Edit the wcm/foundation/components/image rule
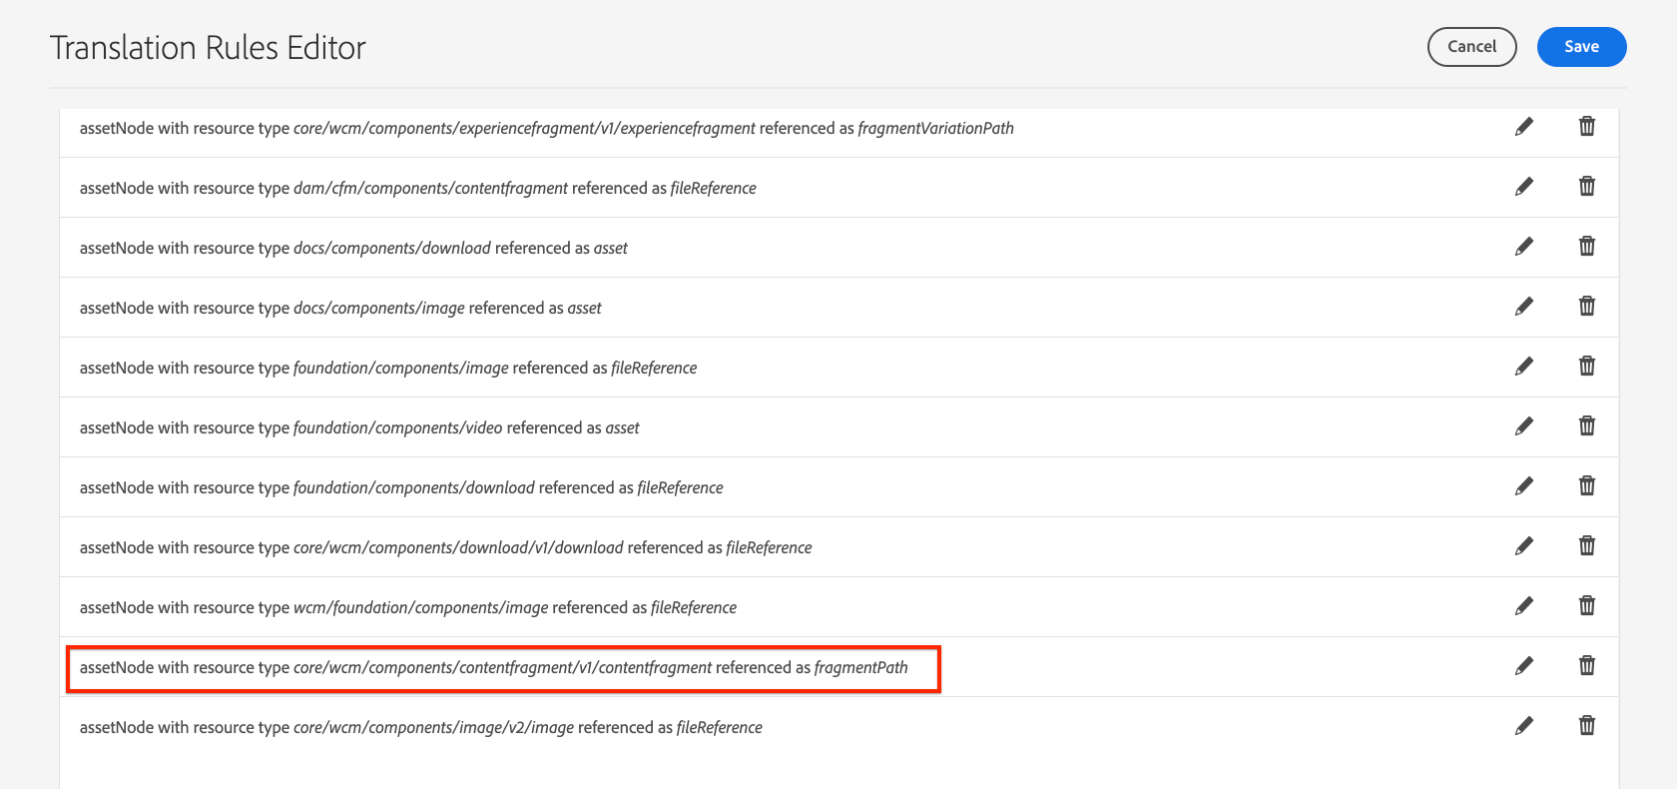Image resolution: width=1677 pixels, height=789 pixels. pyautogui.click(x=1524, y=606)
